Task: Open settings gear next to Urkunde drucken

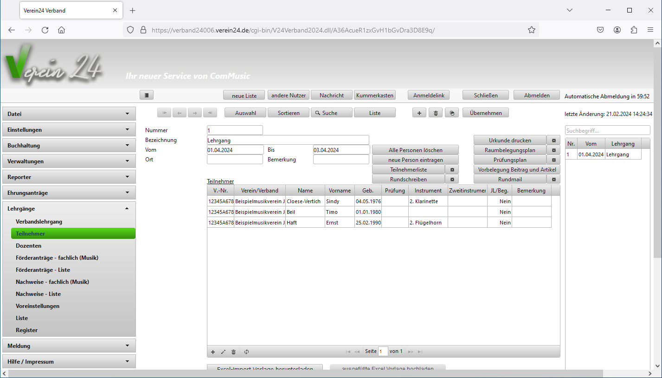Action: tap(553, 140)
